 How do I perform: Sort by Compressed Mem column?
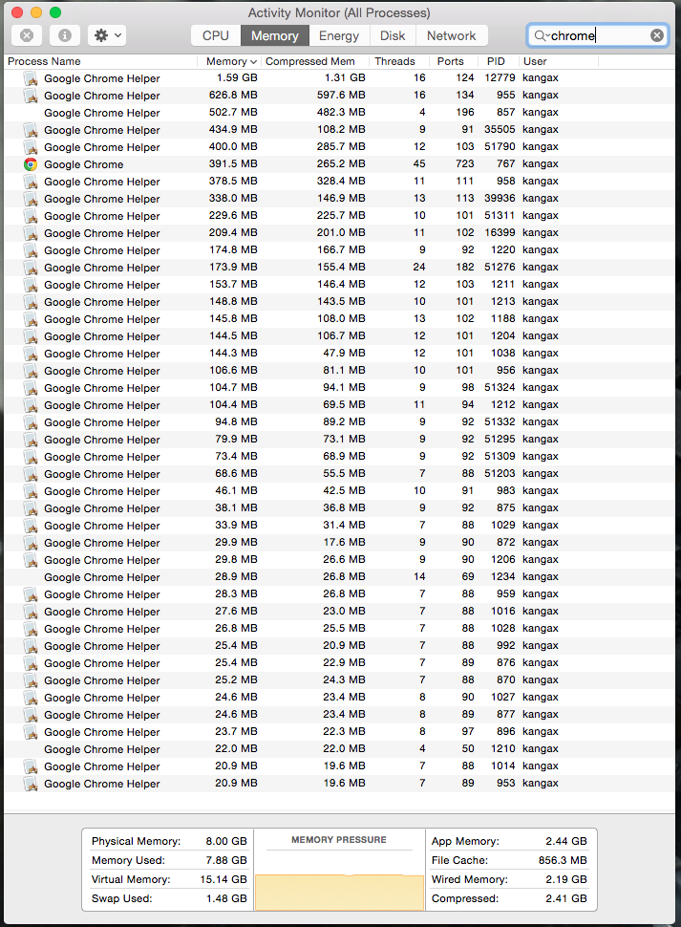tap(310, 61)
